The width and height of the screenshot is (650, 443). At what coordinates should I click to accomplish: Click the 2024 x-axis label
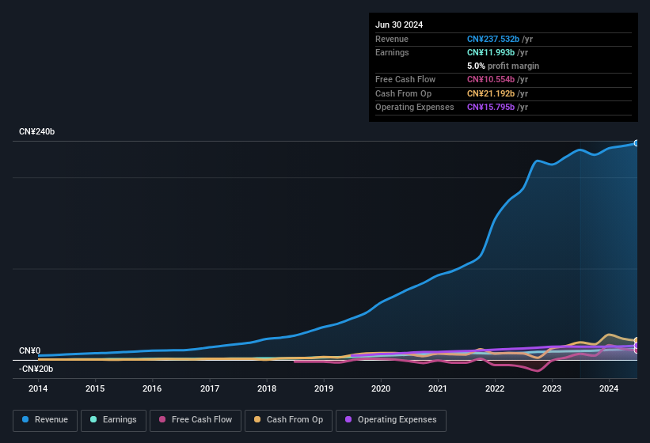point(609,388)
